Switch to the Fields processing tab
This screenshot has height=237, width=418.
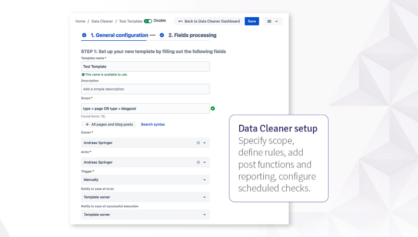click(192, 35)
